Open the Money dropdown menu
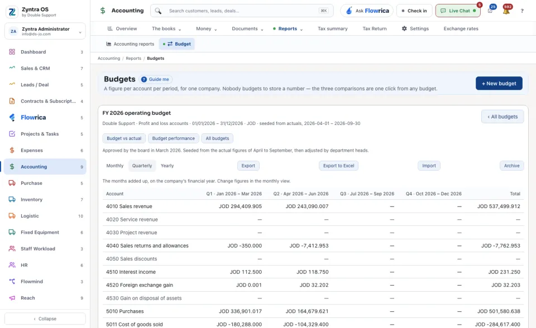Screen dimensions: 536x328 point(207,28)
